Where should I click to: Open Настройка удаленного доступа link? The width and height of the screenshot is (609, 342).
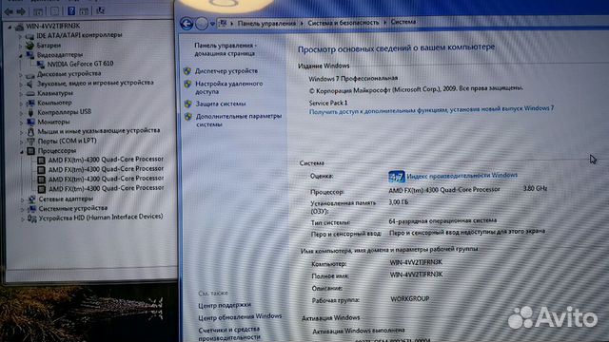click(228, 87)
